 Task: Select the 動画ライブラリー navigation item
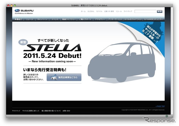[x=69, y=19]
